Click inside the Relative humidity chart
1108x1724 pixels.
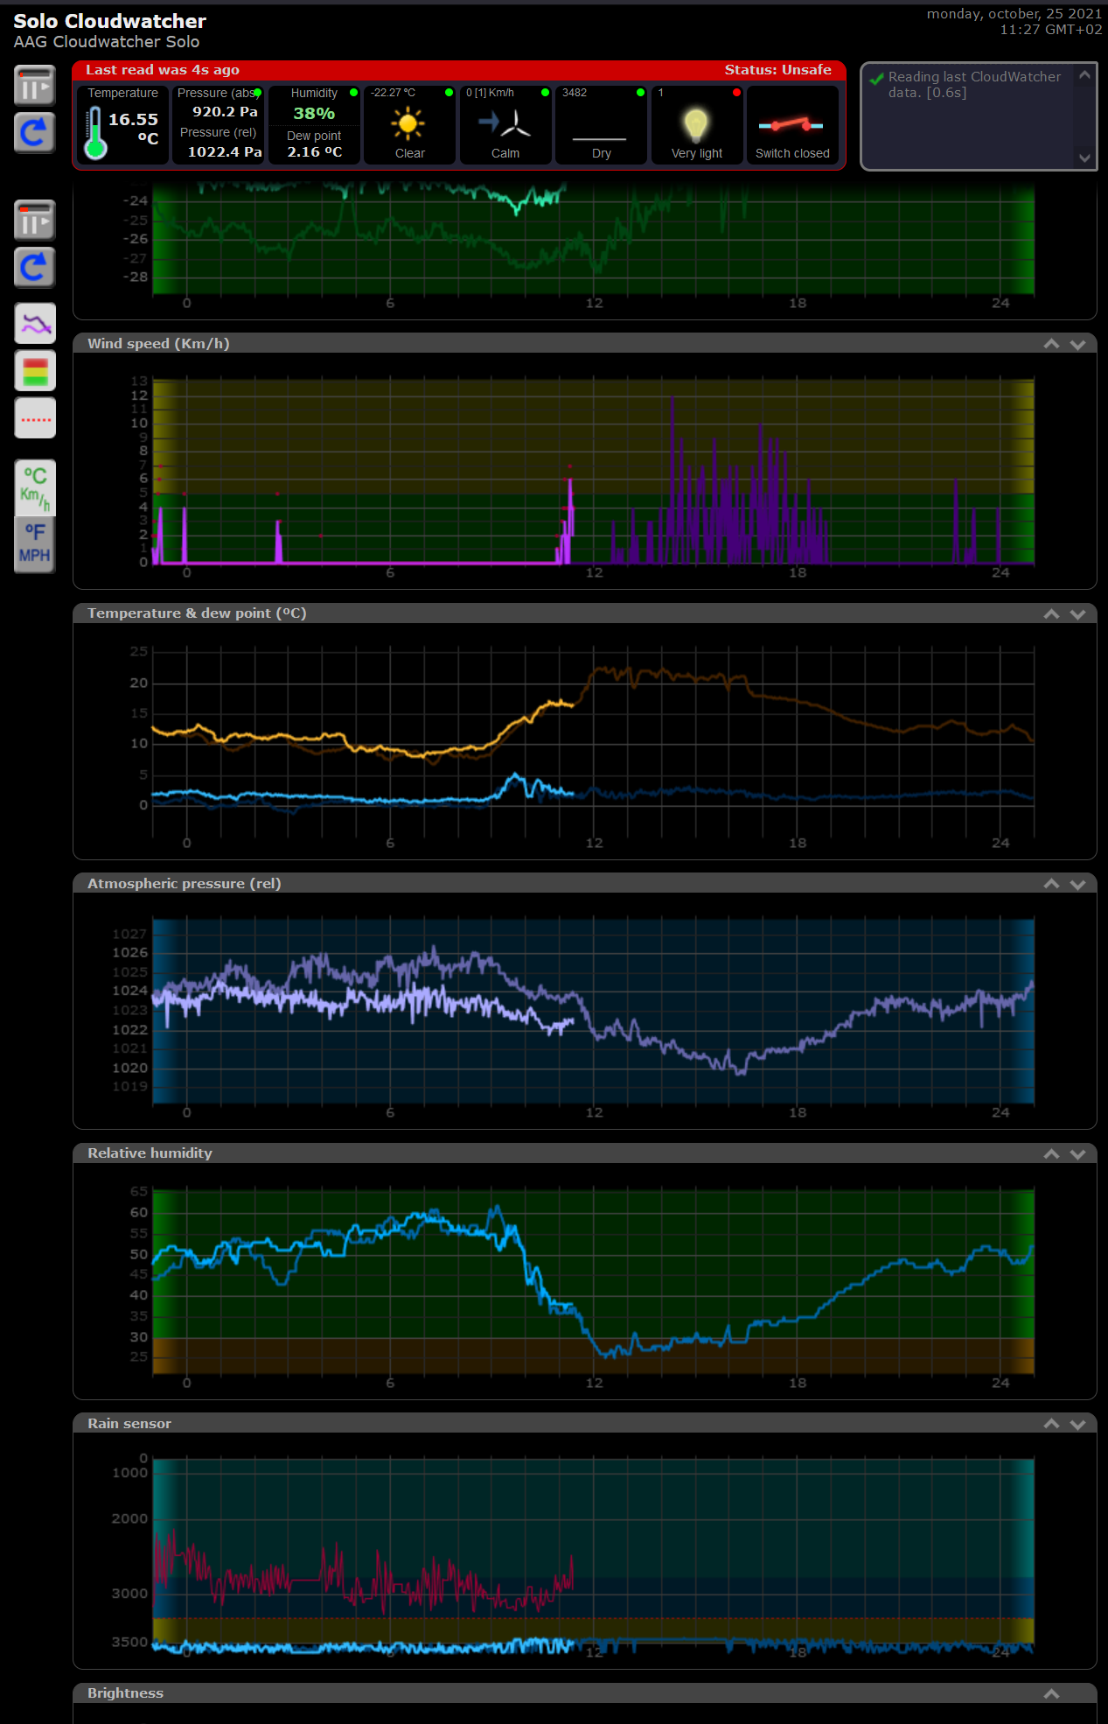tap(593, 1282)
